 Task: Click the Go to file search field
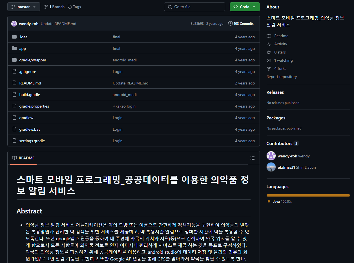pos(194,7)
